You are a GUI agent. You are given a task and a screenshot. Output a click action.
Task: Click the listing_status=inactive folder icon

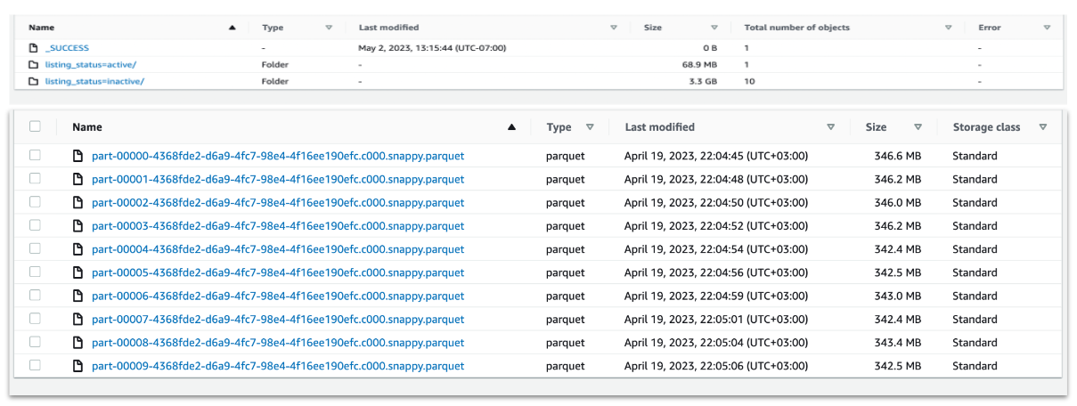(x=33, y=81)
